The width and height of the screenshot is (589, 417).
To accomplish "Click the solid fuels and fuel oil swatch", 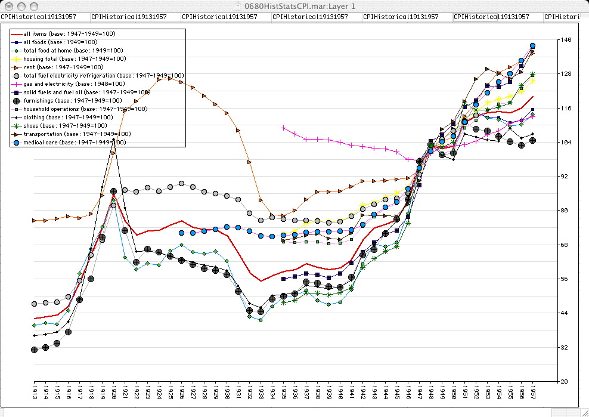I will [x=16, y=92].
